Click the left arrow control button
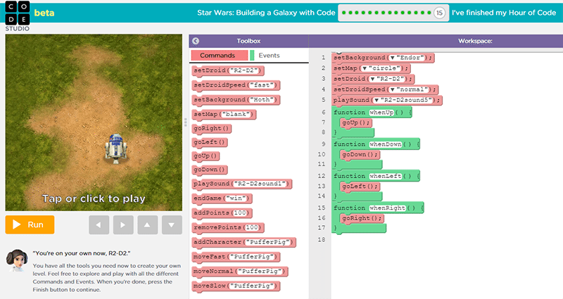 click(99, 225)
